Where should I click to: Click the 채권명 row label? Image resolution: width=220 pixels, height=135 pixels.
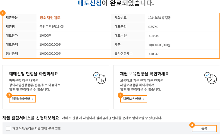coord(10,27)
